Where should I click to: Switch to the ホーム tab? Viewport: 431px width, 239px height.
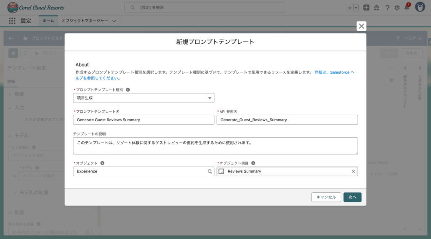pyautogui.click(x=48, y=21)
